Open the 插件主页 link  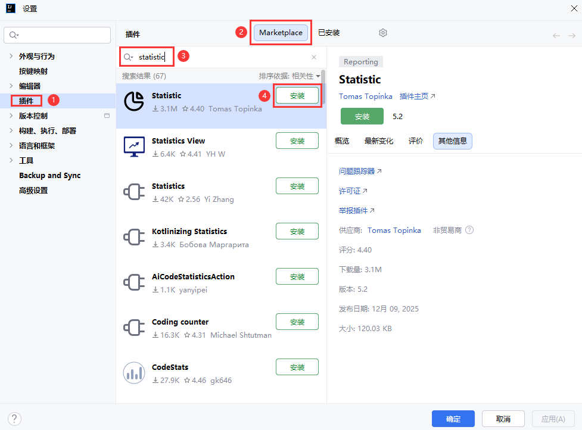point(417,96)
